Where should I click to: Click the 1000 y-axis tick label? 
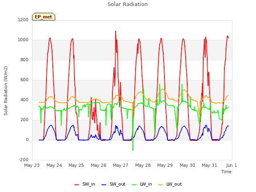click(x=23, y=40)
